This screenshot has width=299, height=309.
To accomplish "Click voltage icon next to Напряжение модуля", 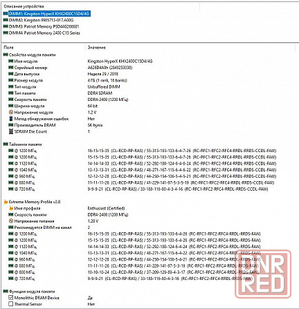I will click(11, 112).
